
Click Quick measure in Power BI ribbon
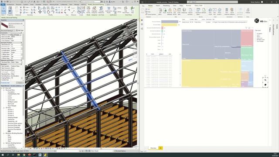click(x=232, y=11)
